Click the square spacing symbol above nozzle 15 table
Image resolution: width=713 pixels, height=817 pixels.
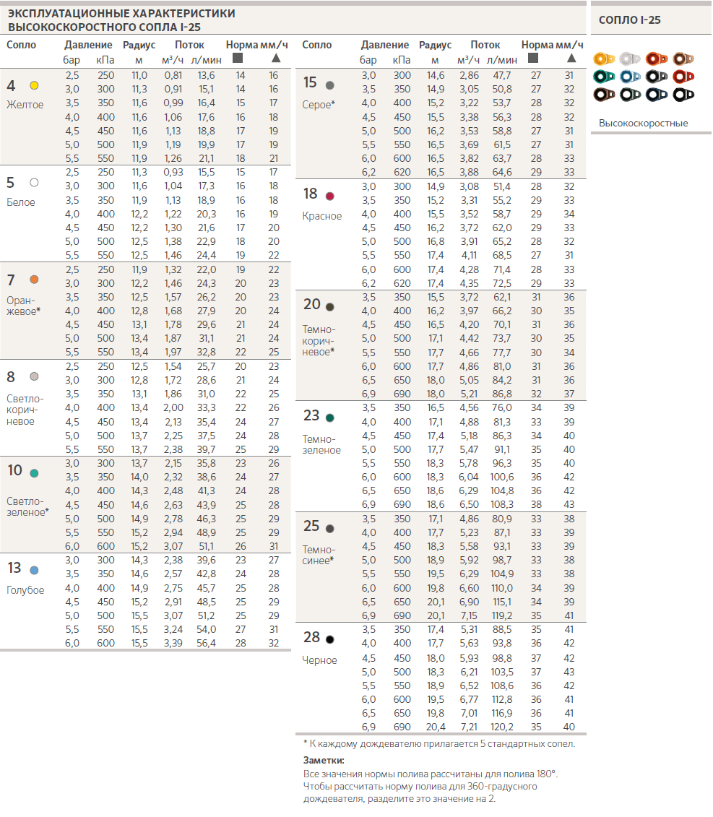click(532, 59)
